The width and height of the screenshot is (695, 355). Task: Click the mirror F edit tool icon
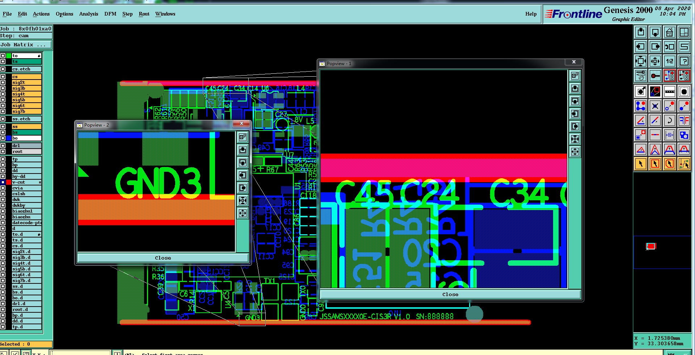tap(684, 120)
